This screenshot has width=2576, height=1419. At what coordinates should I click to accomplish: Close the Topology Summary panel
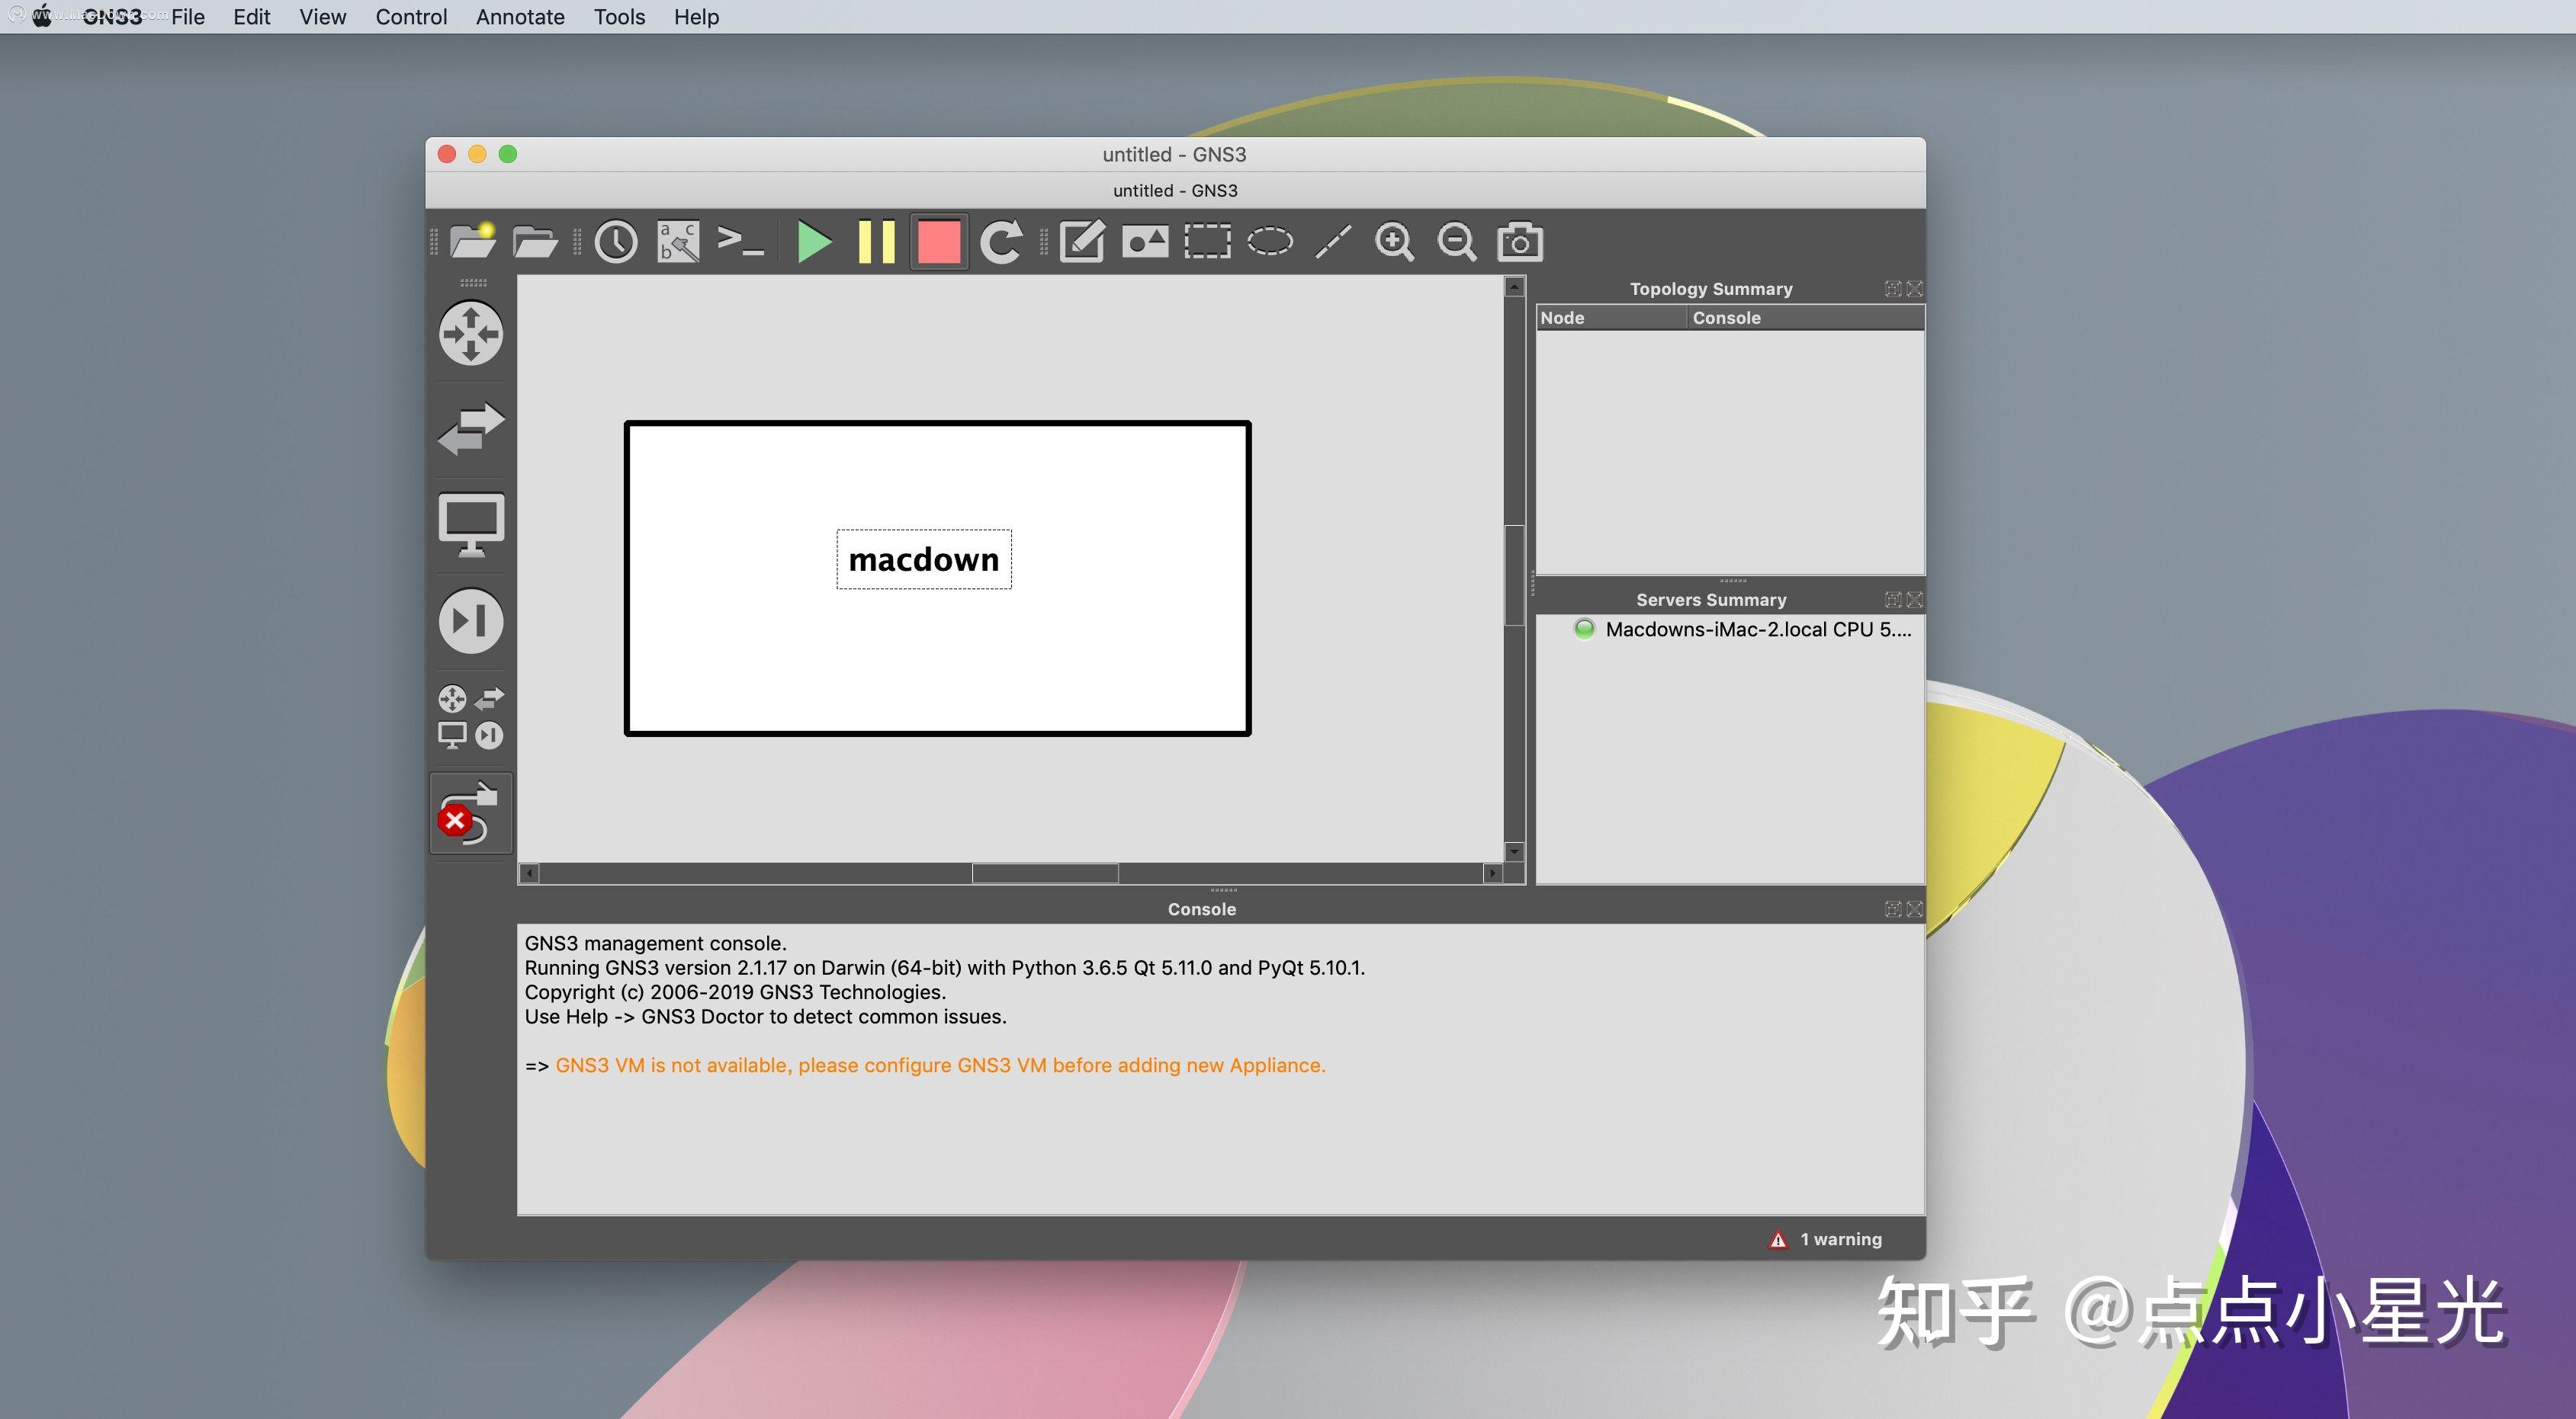coord(1914,289)
